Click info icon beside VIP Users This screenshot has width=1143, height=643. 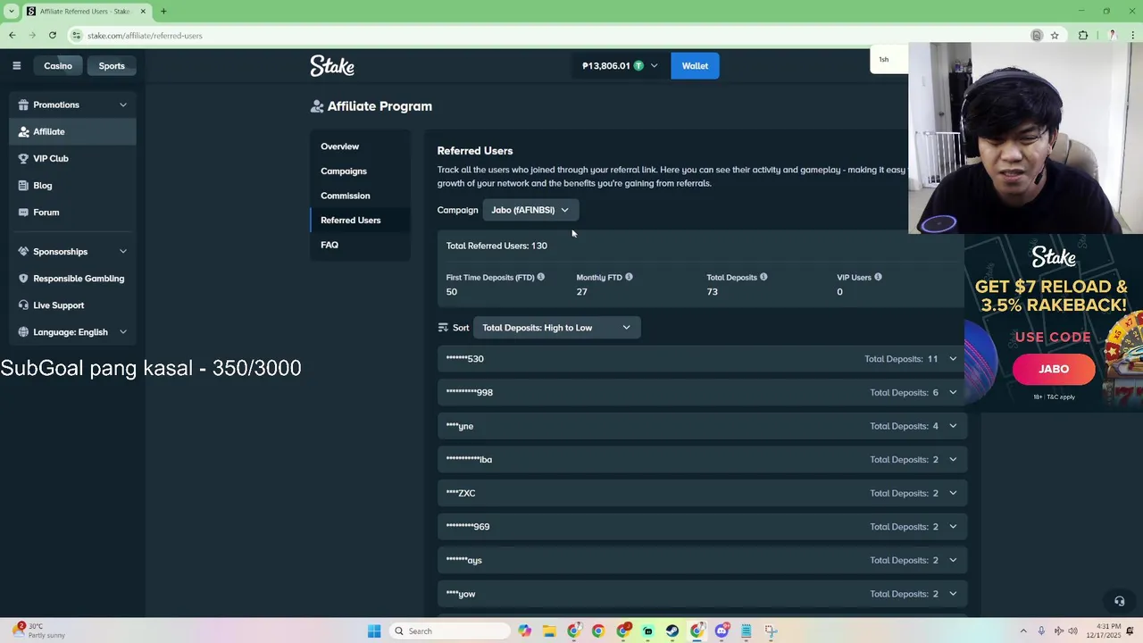(x=878, y=277)
